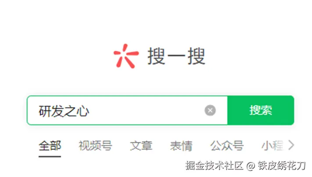
Task: Switch to the 表情 results tab
Action: tap(181, 145)
